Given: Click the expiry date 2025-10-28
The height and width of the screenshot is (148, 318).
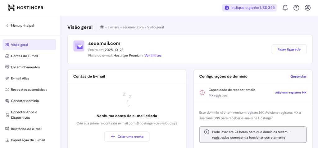Looking at the screenshot, I should point(114,50).
